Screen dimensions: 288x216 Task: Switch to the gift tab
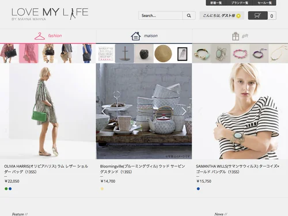[240, 36]
